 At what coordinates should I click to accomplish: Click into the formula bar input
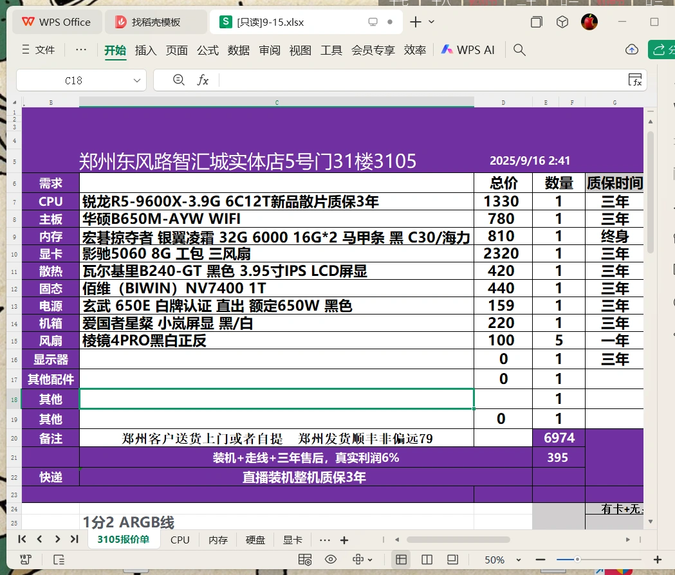point(422,80)
